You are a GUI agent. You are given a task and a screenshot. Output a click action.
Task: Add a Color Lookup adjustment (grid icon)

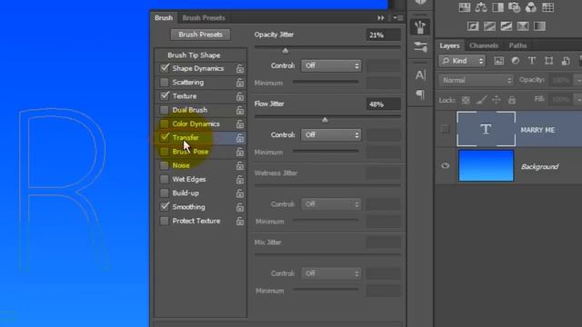click(x=547, y=7)
